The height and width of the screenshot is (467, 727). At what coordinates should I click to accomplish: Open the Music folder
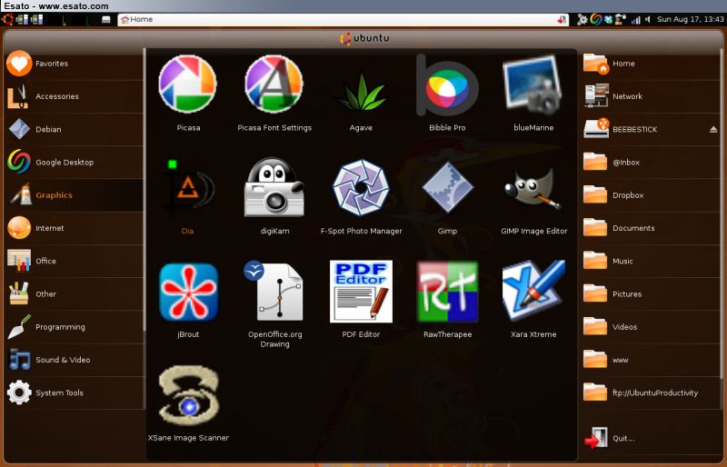pyautogui.click(x=651, y=261)
